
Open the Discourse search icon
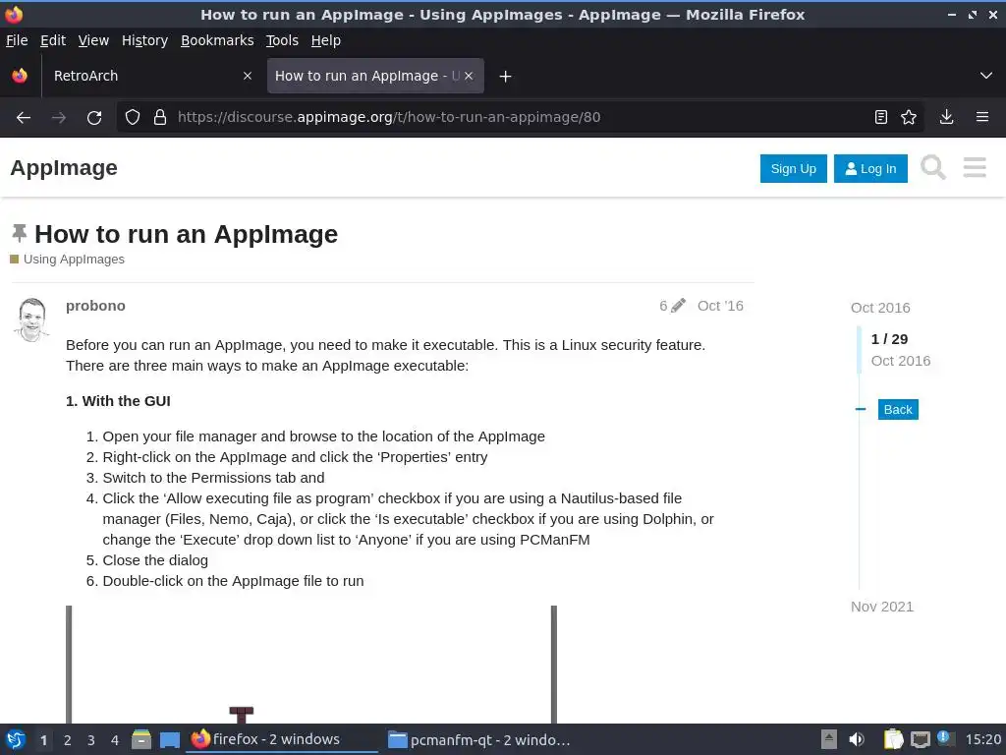click(x=933, y=167)
